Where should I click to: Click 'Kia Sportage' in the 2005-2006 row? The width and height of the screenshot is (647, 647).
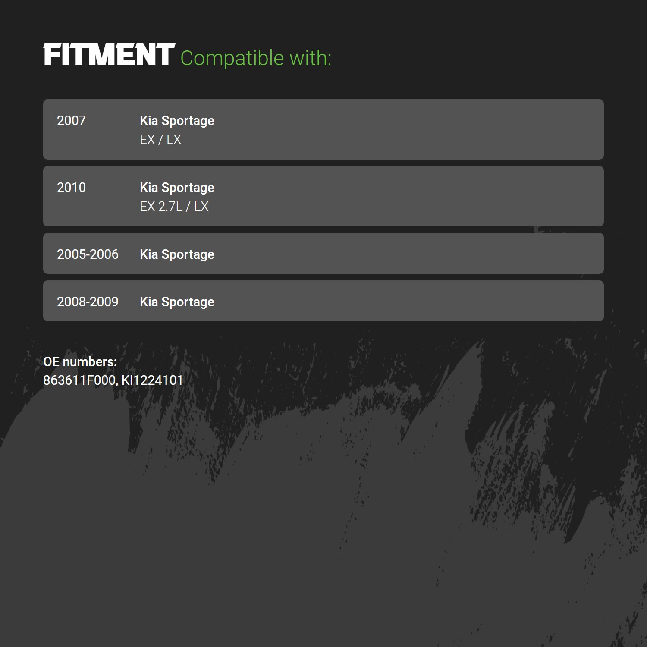coord(177,254)
